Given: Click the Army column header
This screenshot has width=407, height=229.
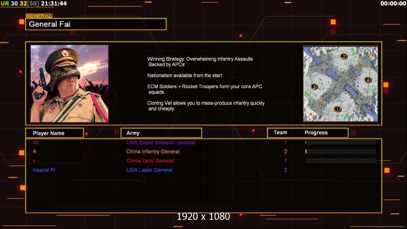Looking at the screenshot, I should [x=161, y=133].
